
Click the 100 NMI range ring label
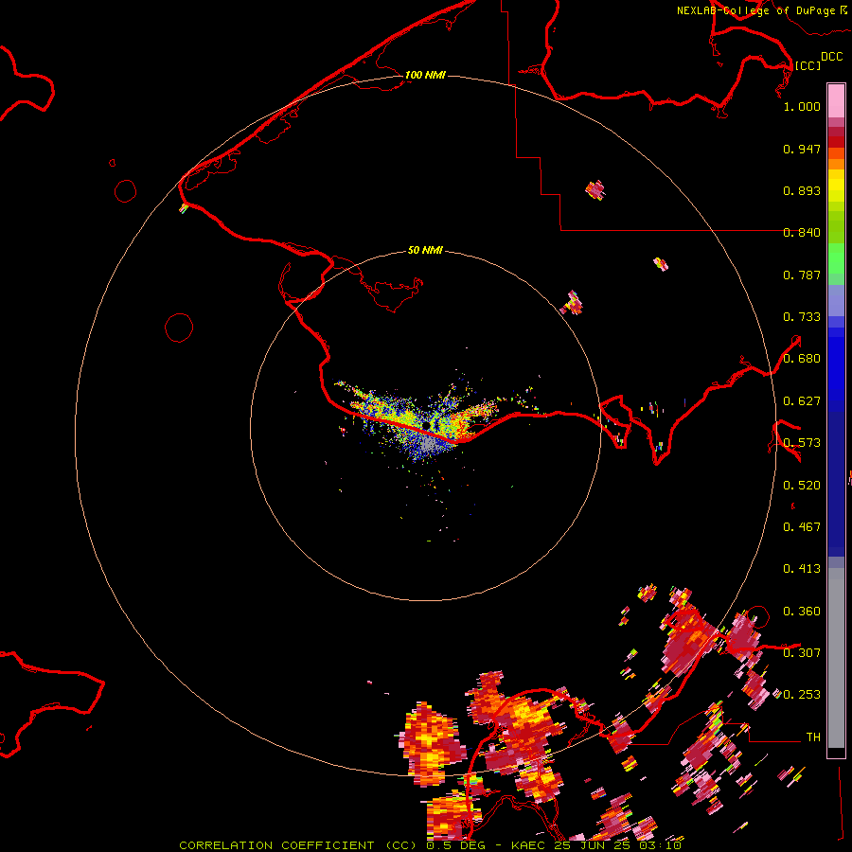point(425,75)
